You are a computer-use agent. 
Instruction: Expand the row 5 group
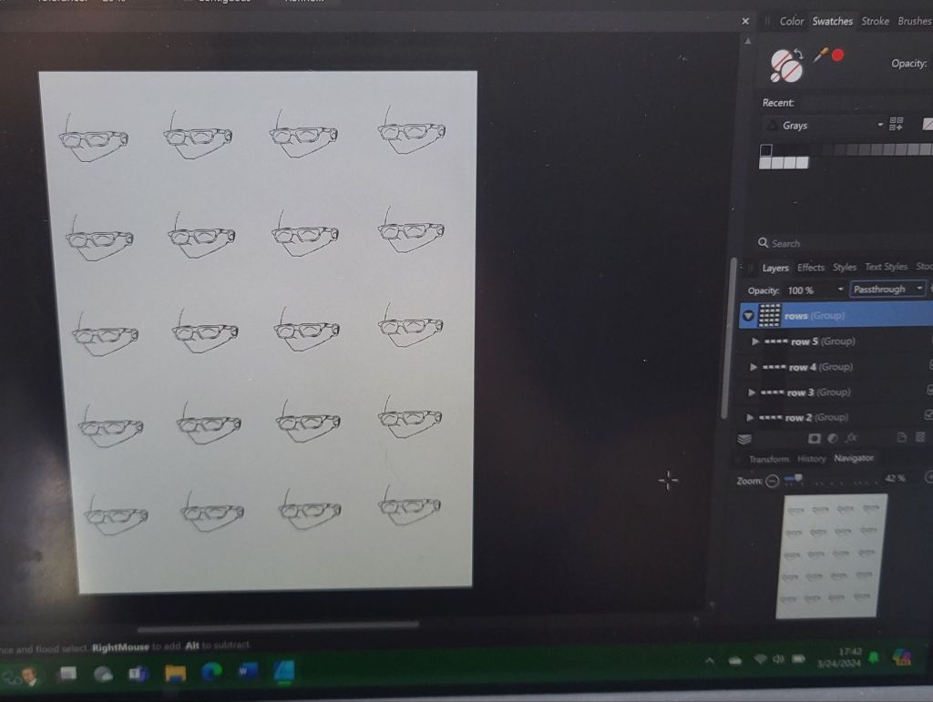point(754,341)
